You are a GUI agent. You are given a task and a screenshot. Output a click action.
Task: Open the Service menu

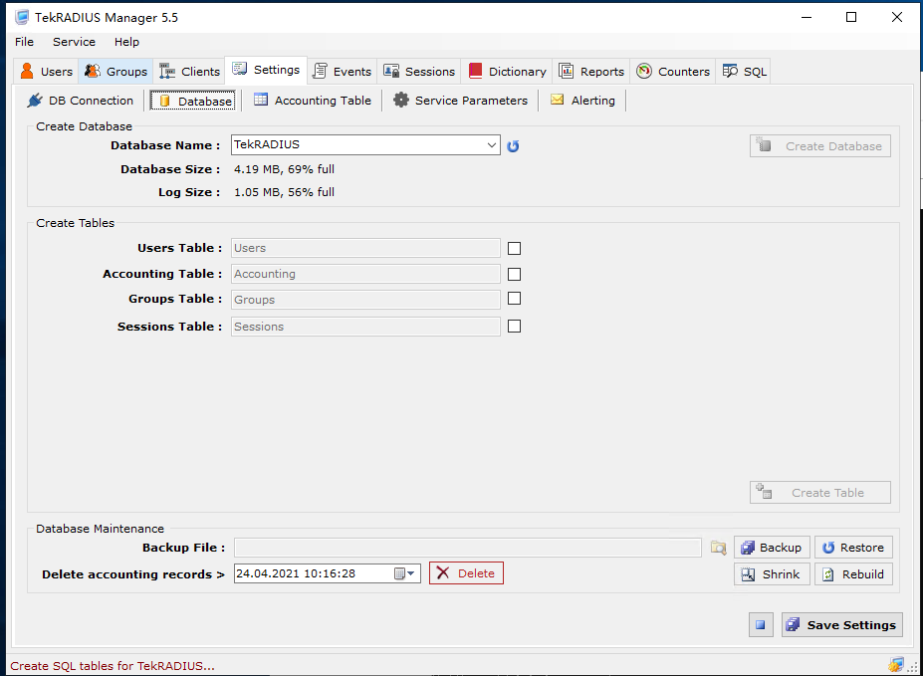(x=74, y=42)
